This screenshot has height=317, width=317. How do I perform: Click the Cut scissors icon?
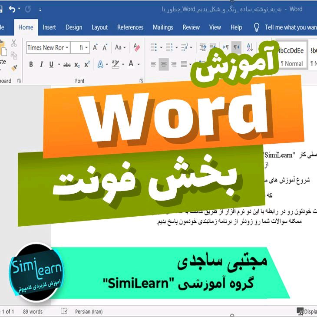click(14, 43)
